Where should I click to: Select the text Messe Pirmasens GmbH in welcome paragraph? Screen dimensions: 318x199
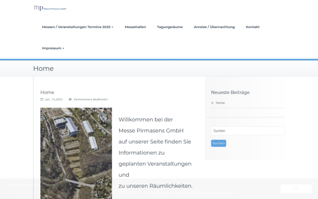click(151, 131)
